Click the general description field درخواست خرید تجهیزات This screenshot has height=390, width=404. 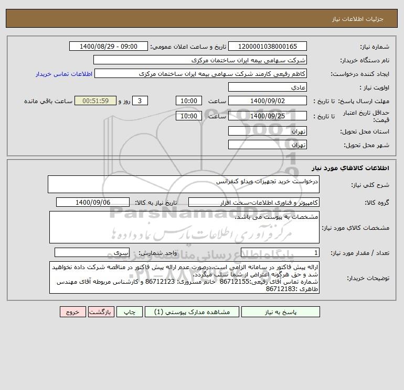(x=184, y=184)
